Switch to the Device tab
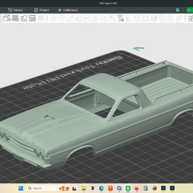This screenshot has height=193, width=193. [15, 10]
